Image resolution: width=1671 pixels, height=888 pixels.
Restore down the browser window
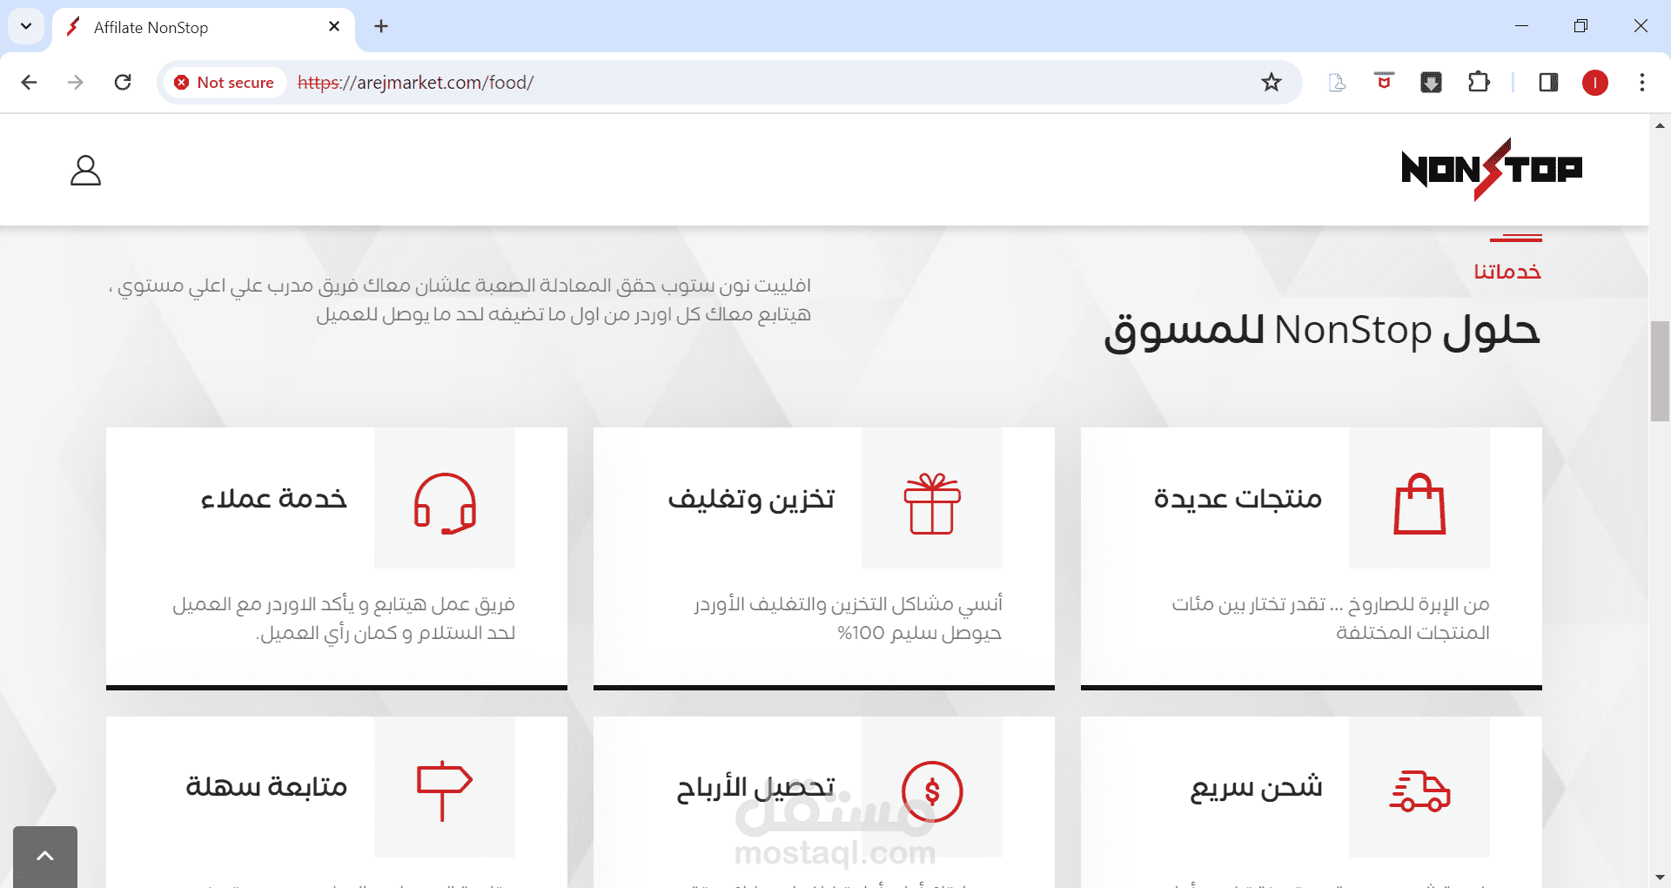coord(1580,26)
